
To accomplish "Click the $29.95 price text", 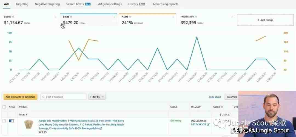I will [x=42, y=132].
